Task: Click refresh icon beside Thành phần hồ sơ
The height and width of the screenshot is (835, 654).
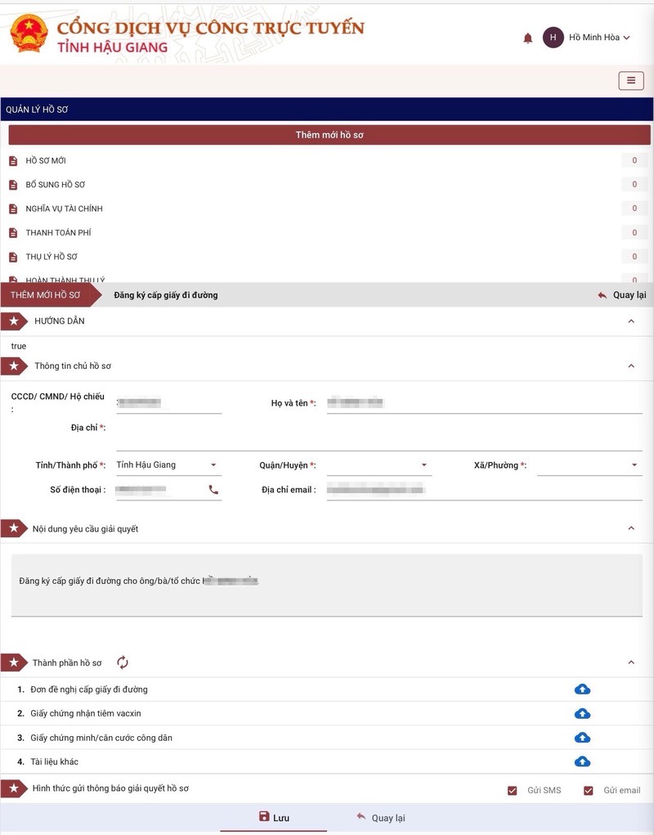Action: 123,662
